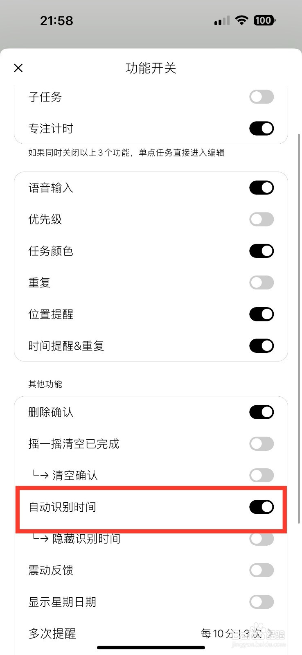Screen dimensions: 302x655
Task: Turn off 任务颜色 switch
Action: [x=261, y=251]
